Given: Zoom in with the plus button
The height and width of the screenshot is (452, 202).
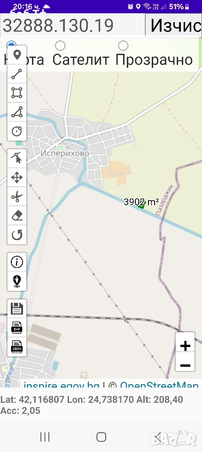Looking at the screenshot, I should click(x=185, y=346).
